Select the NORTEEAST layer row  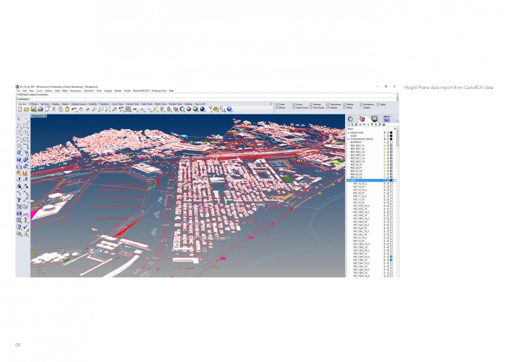click(358, 142)
